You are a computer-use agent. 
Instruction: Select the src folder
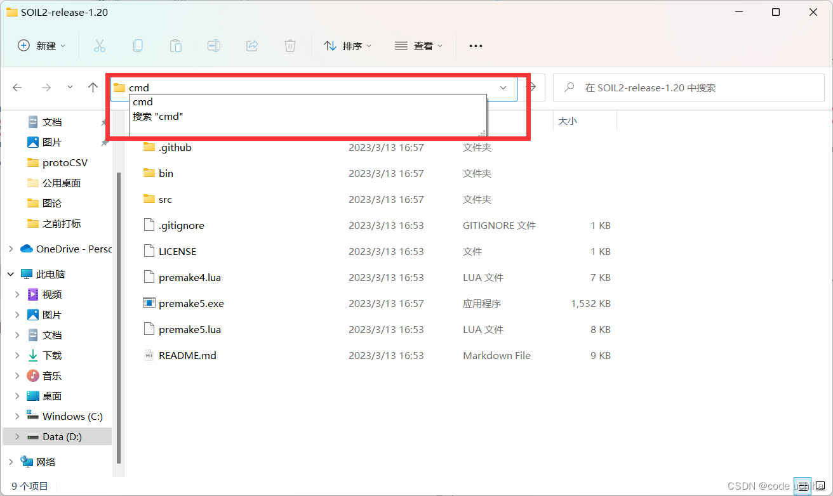[x=166, y=199]
